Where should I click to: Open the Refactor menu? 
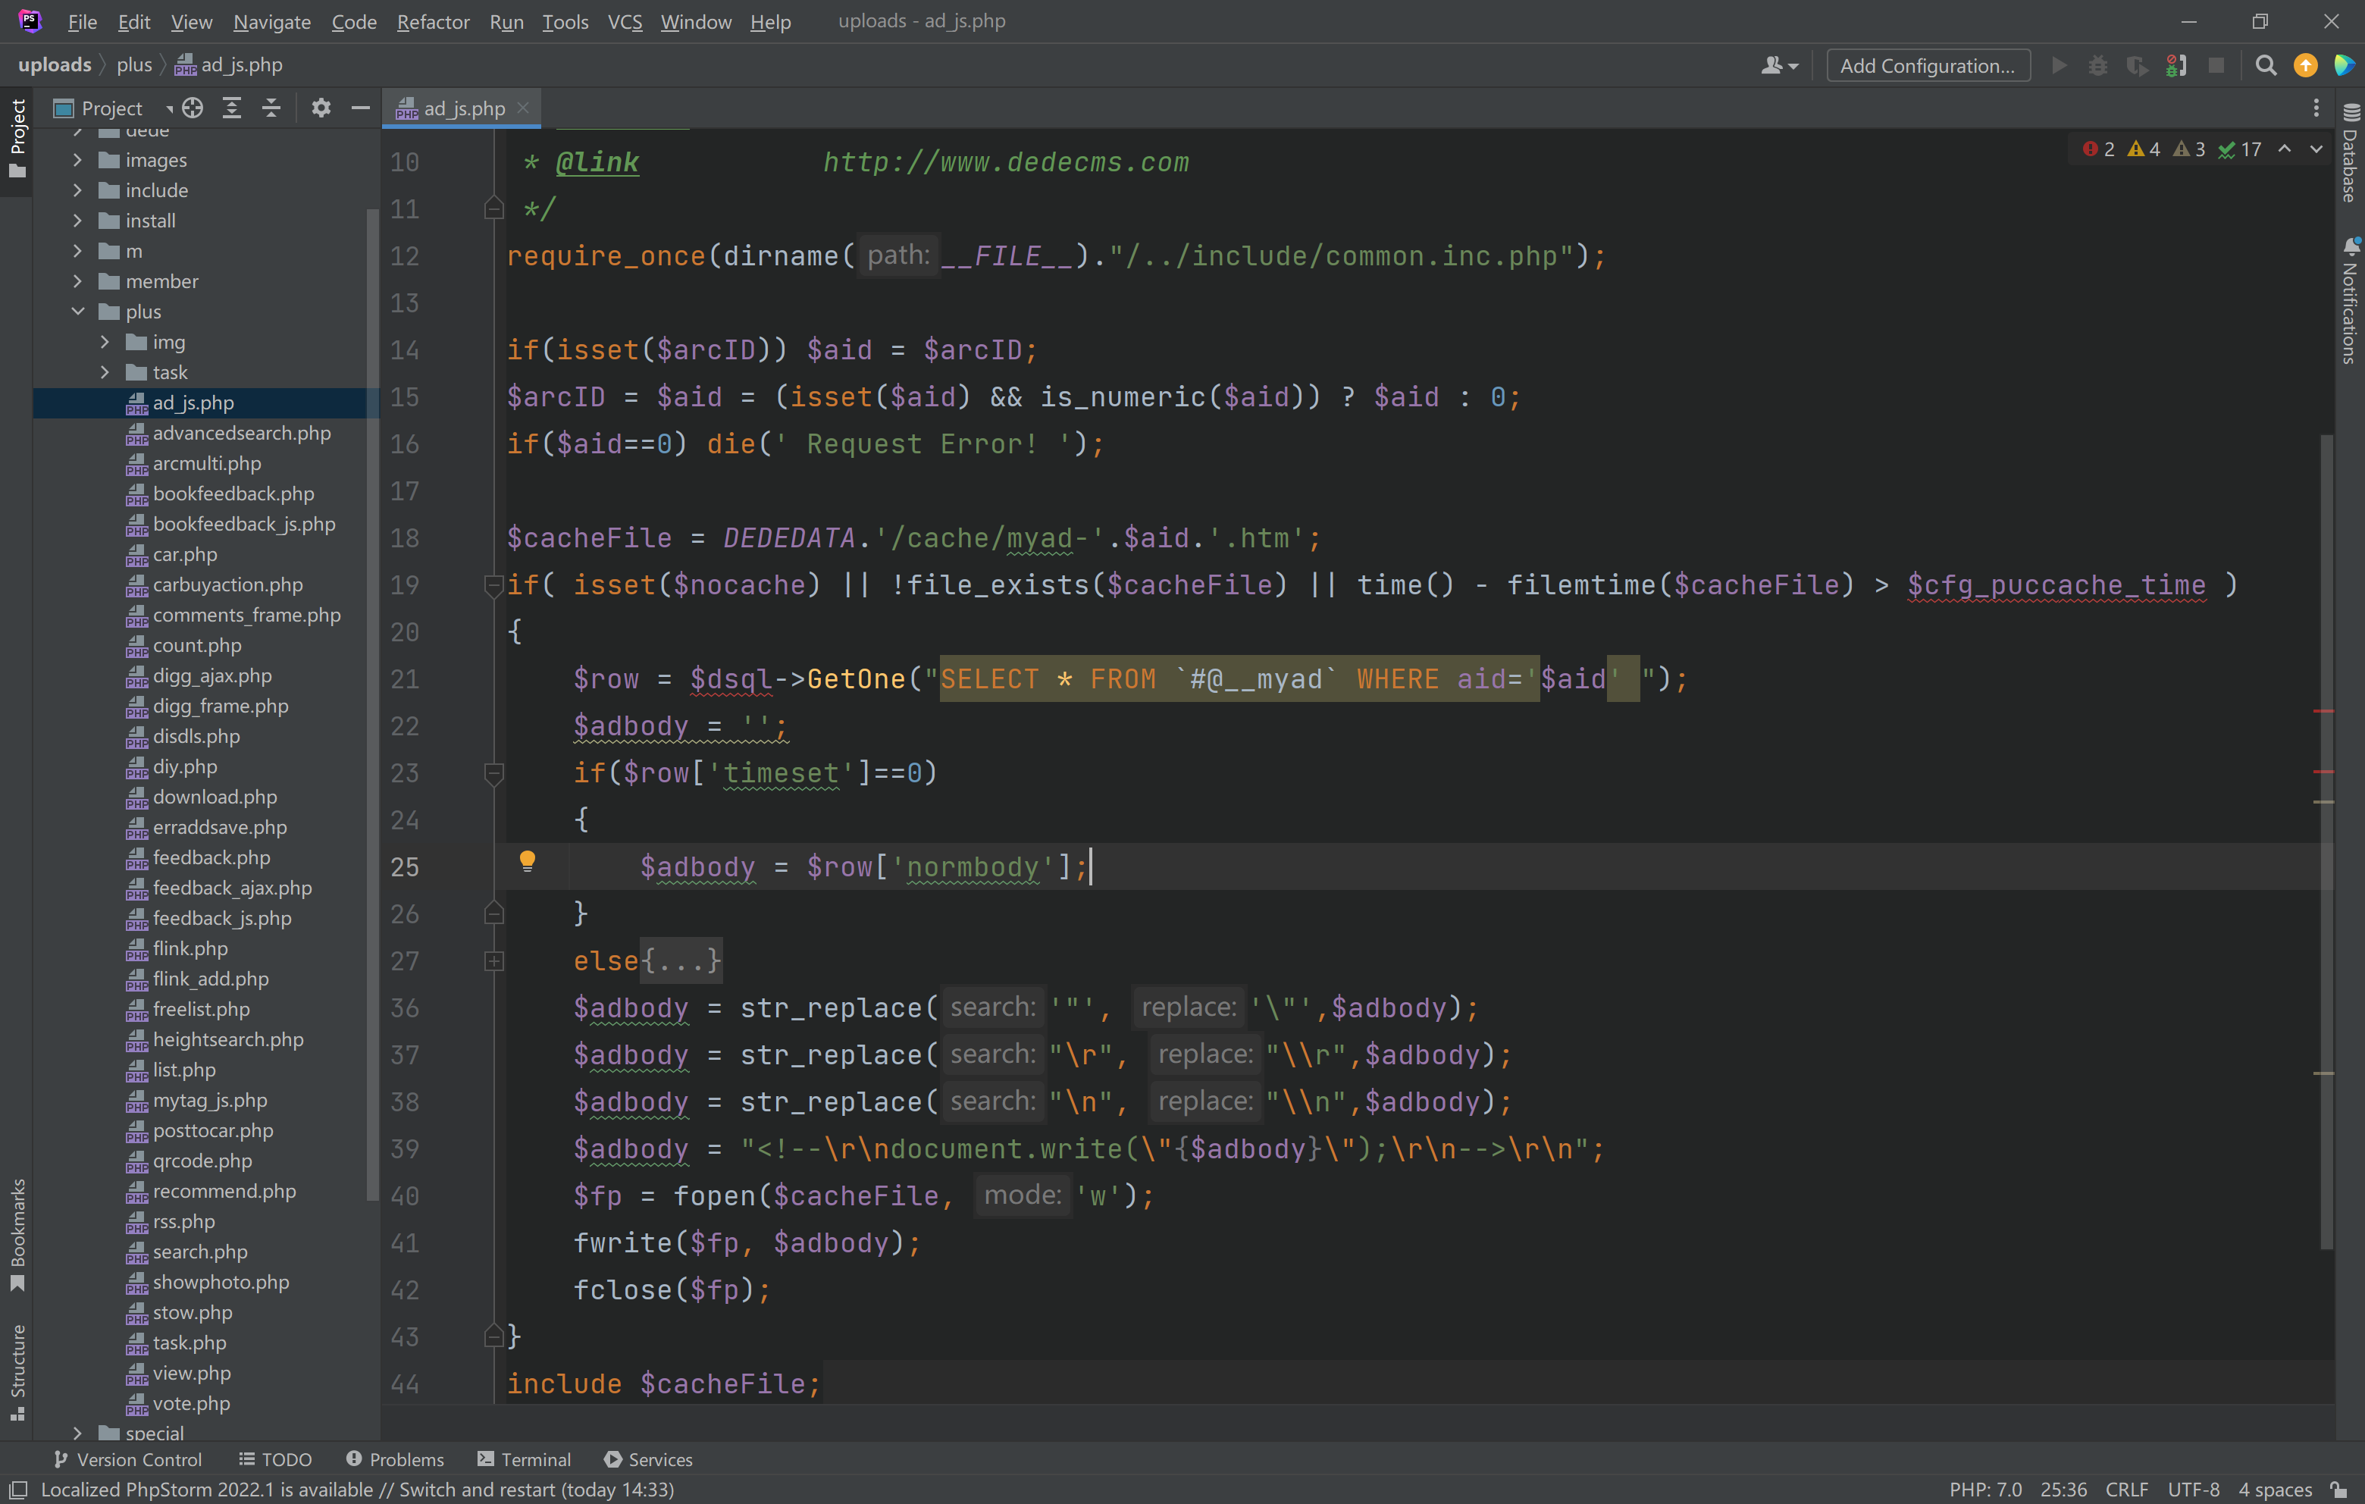(x=432, y=22)
